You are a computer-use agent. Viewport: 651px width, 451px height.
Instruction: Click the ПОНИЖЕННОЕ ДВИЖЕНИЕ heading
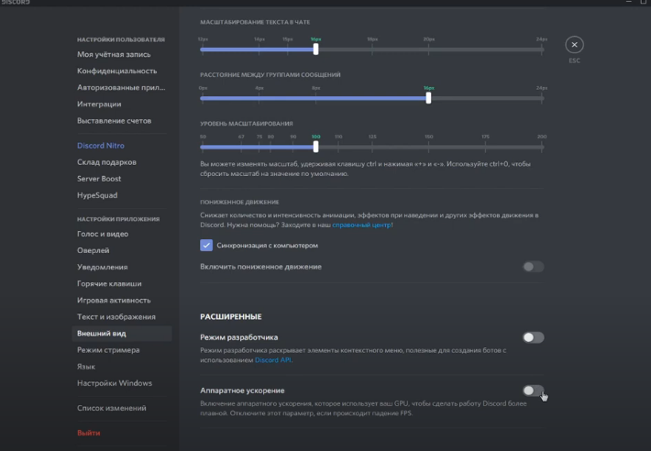[239, 202]
